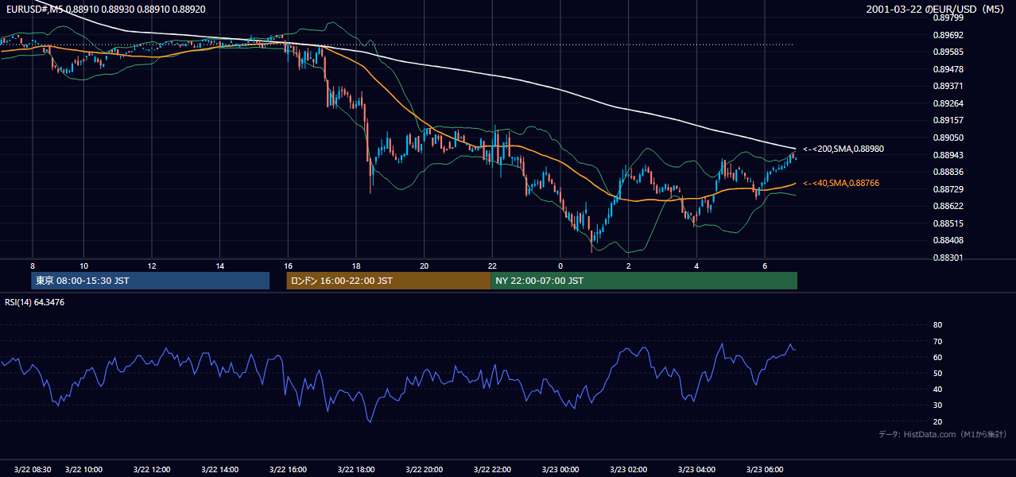Click RSI scale value 60

937,357
